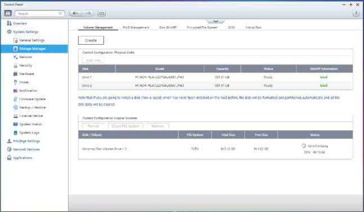The width and height of the screenshot is (364, 212).
Task: Select the Mirroring Disk Volume row
Action: tap(215, 149)
